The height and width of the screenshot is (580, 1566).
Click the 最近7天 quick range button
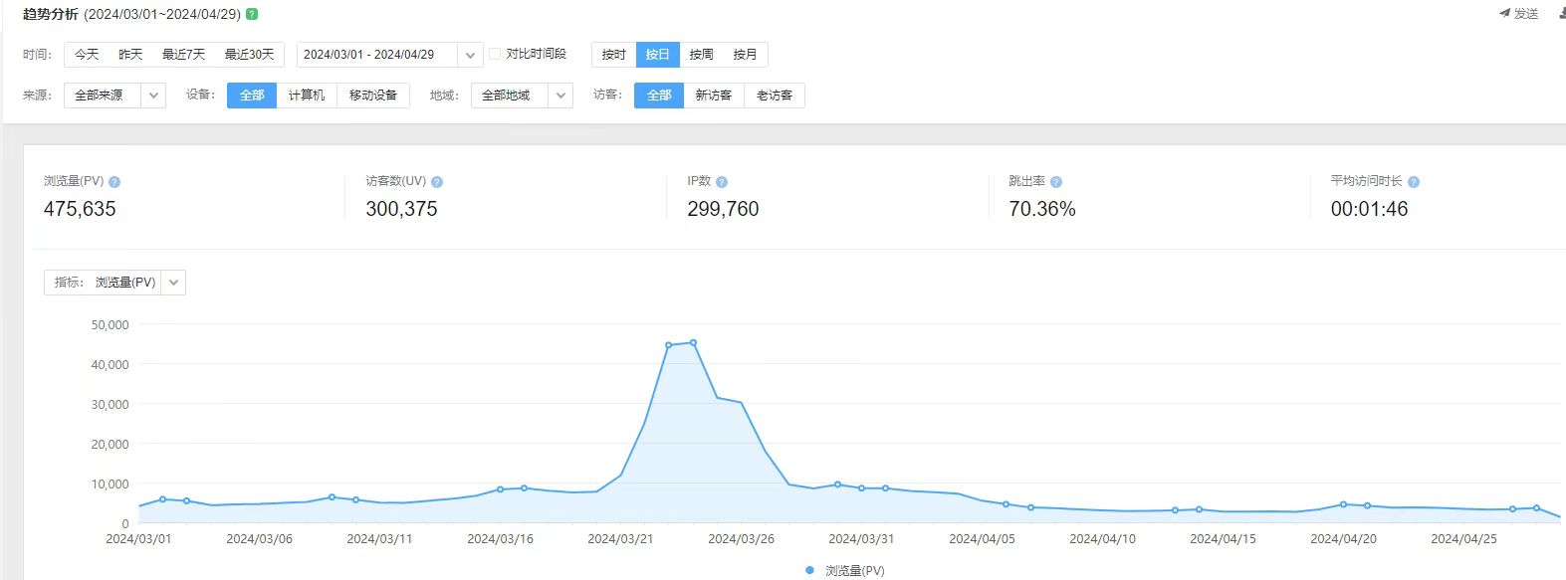[183, 55]
